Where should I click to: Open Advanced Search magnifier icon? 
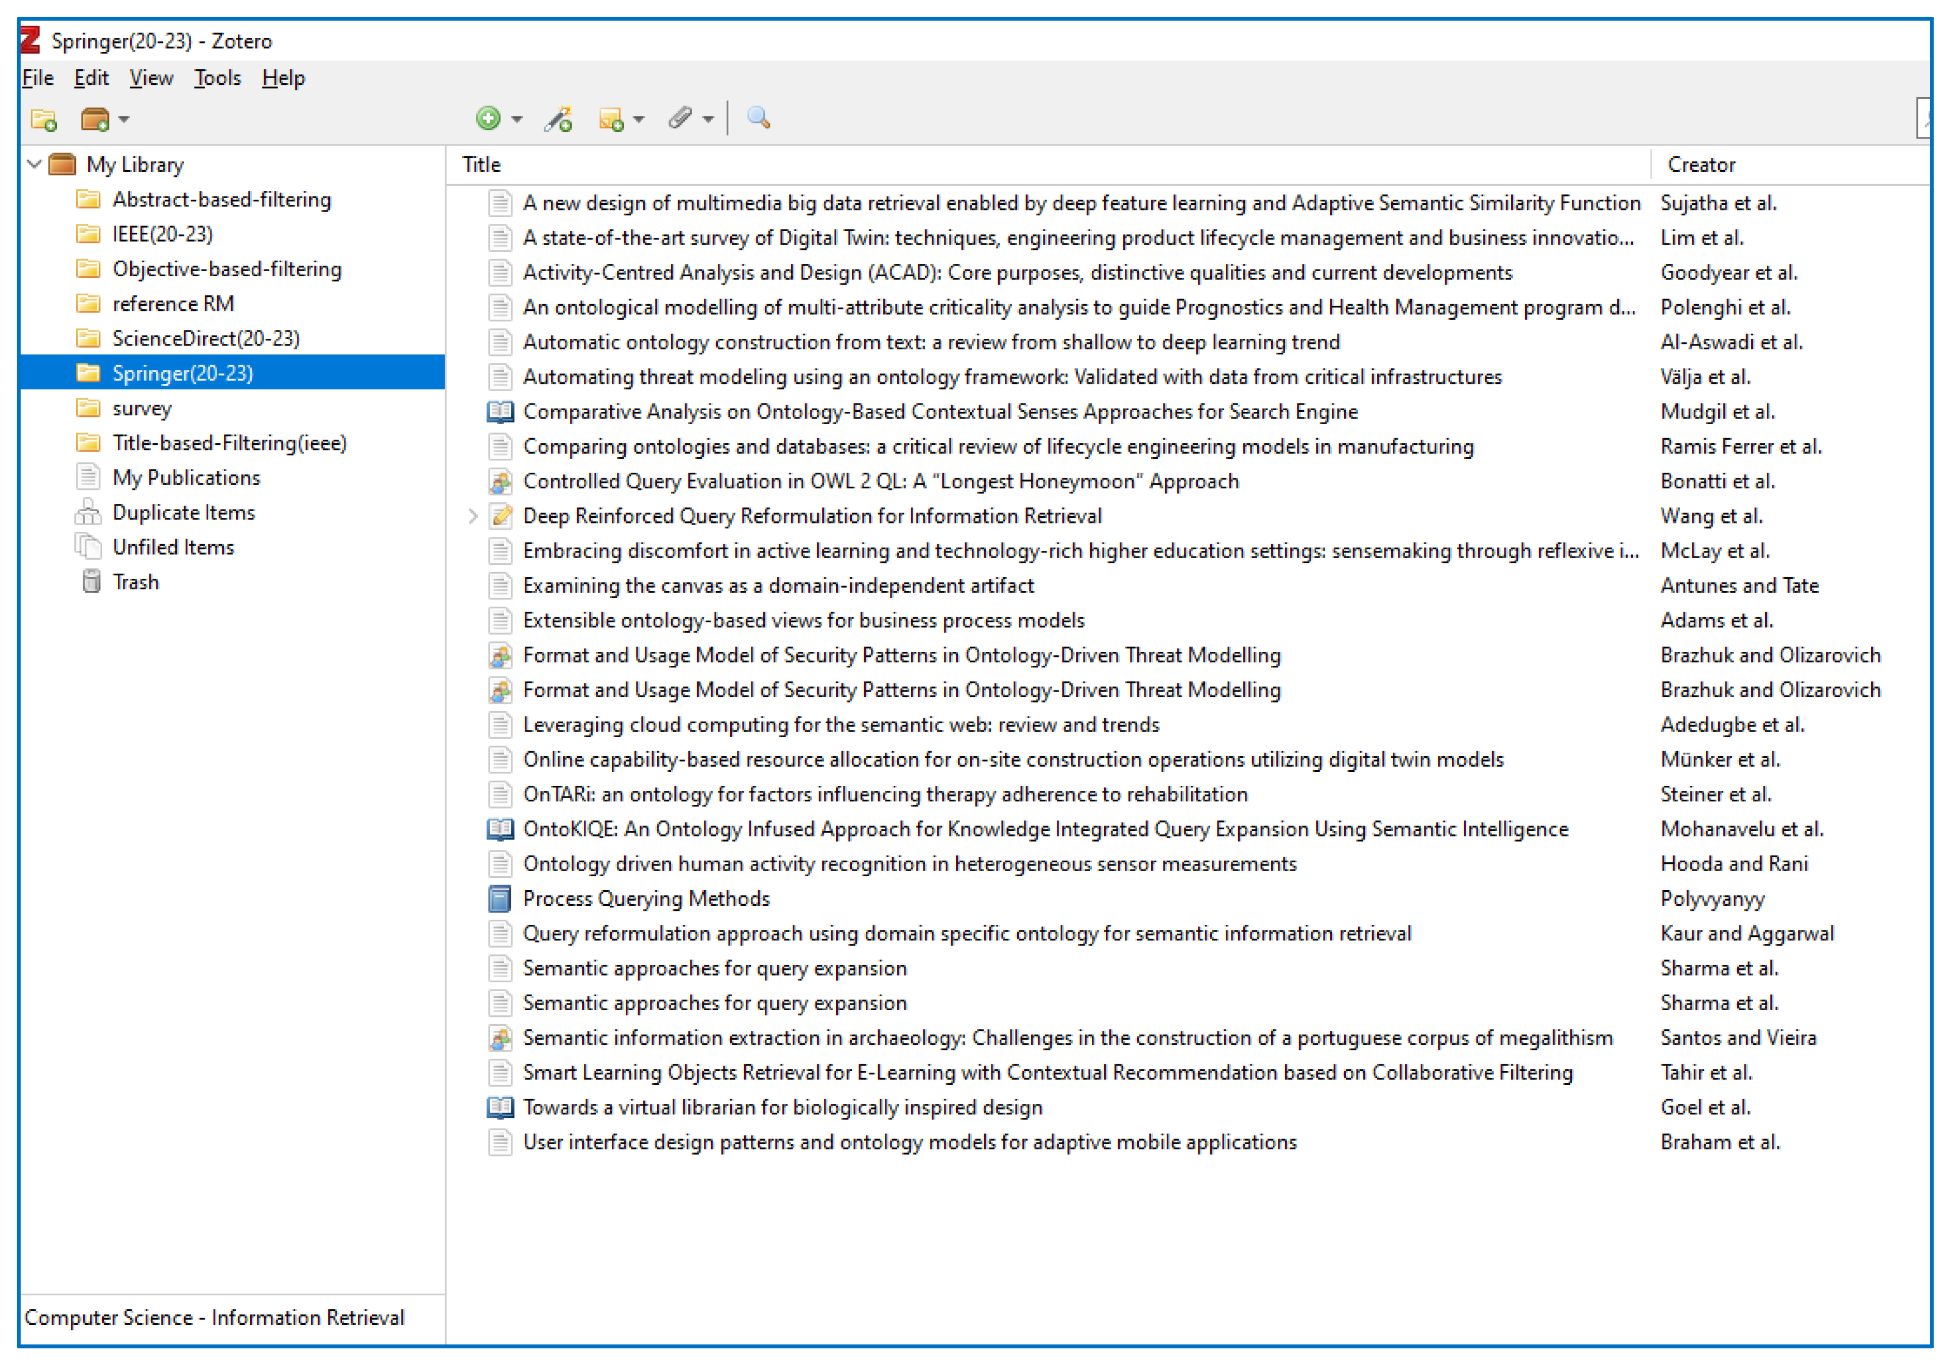pos(758,118)
